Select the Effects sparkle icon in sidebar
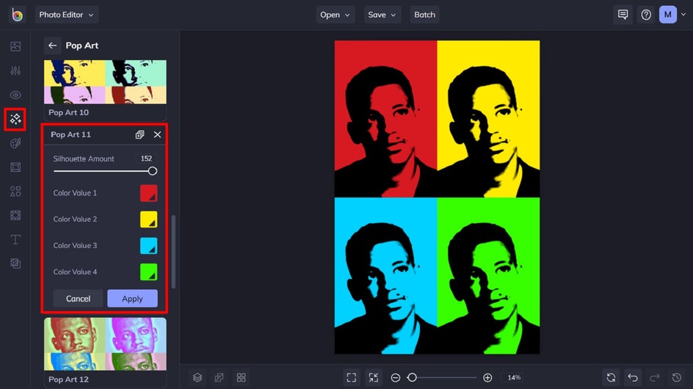Image resolution: width=693 pixels, height=389 pixels. [x=15, y=119]
